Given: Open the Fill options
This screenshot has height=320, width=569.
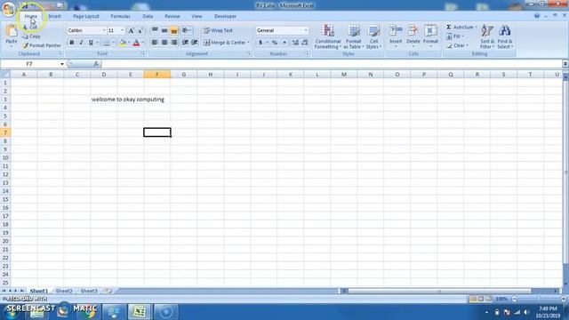Looking at the screenshot, I should (454, 36).
